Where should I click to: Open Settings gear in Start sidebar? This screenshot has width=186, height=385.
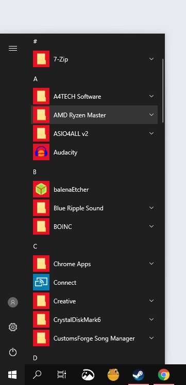[13, 327]
